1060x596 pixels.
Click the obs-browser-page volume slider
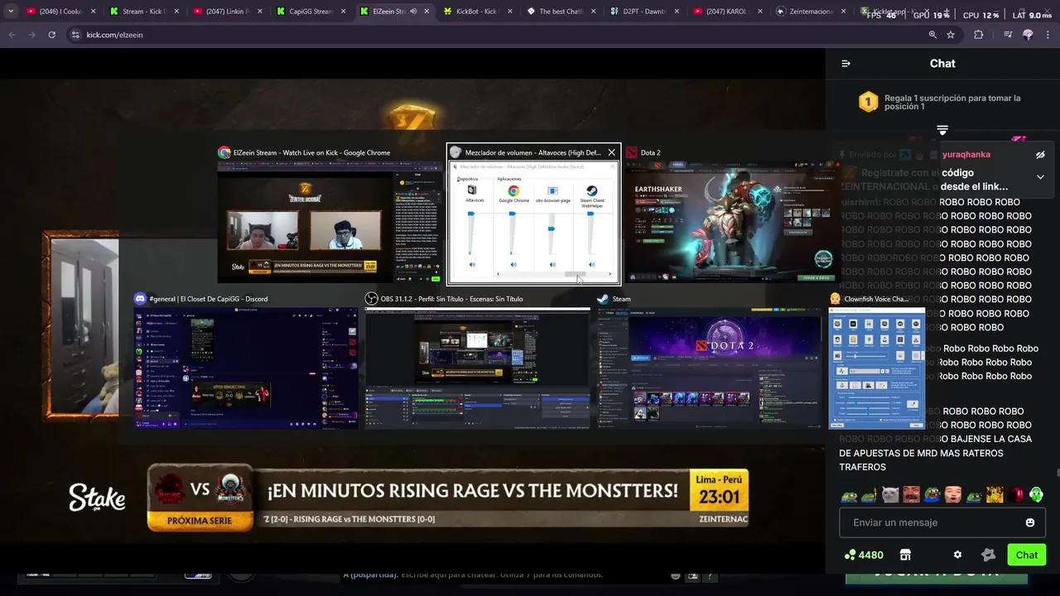[x=552, y=233]
